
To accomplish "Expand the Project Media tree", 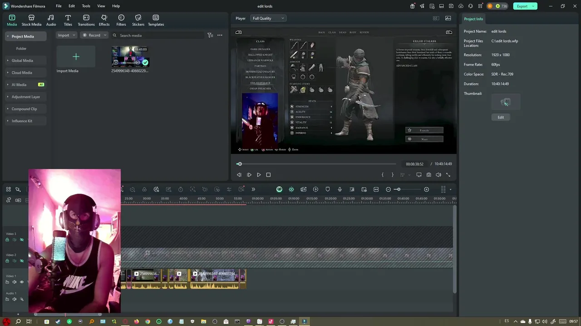I will point(8,36).
